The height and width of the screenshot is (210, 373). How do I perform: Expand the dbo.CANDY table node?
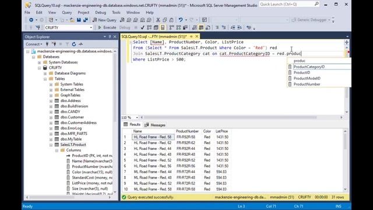pyautogui.click(x=51, y=111)
